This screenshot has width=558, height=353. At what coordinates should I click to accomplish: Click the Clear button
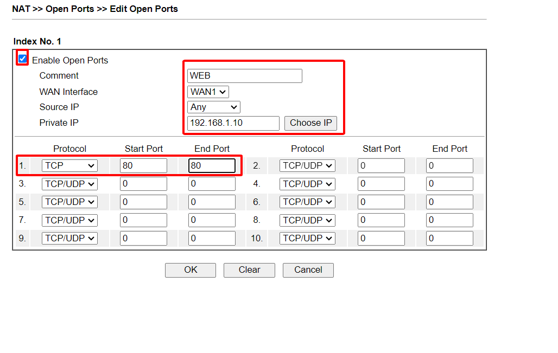pyautogui.click(x=249, y=270)
